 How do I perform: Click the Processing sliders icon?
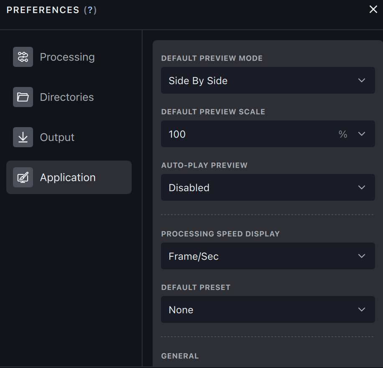click(x=23, y=57)
